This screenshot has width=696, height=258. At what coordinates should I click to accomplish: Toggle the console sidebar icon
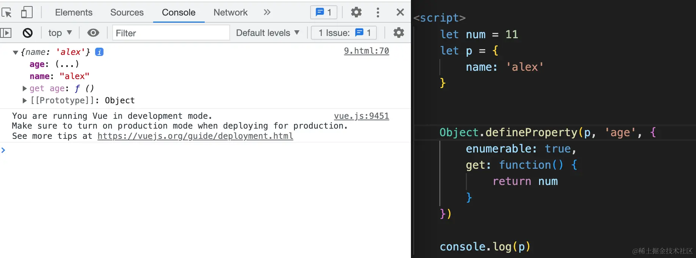(x=6, y=33)
